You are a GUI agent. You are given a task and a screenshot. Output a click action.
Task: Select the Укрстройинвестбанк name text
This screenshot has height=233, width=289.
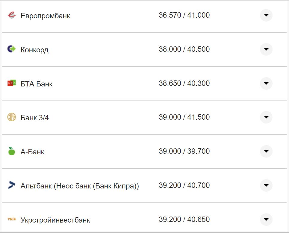pos(55,220)
